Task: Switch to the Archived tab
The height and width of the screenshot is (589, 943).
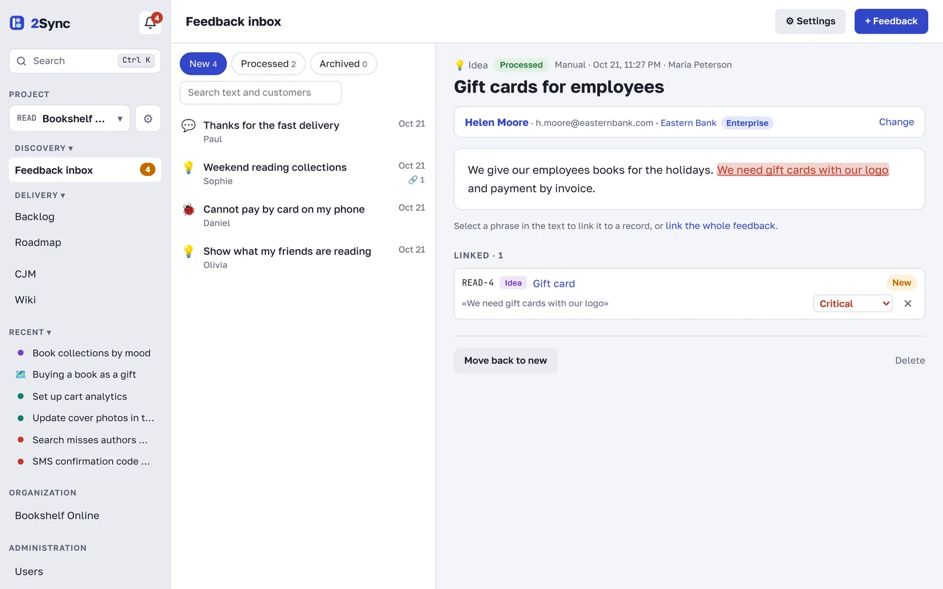Action: pos(343,64)
